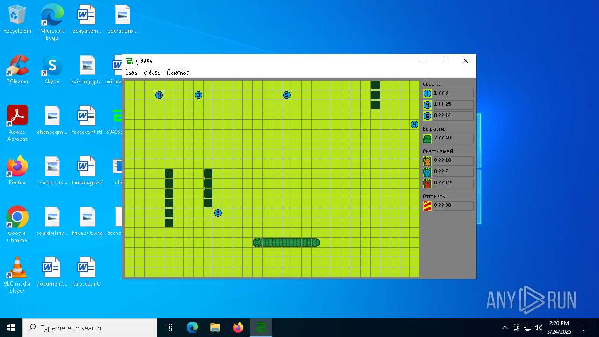Select the feesevent.rtf desktop file
The image size is (599, 337).
(x=87, y=120)
